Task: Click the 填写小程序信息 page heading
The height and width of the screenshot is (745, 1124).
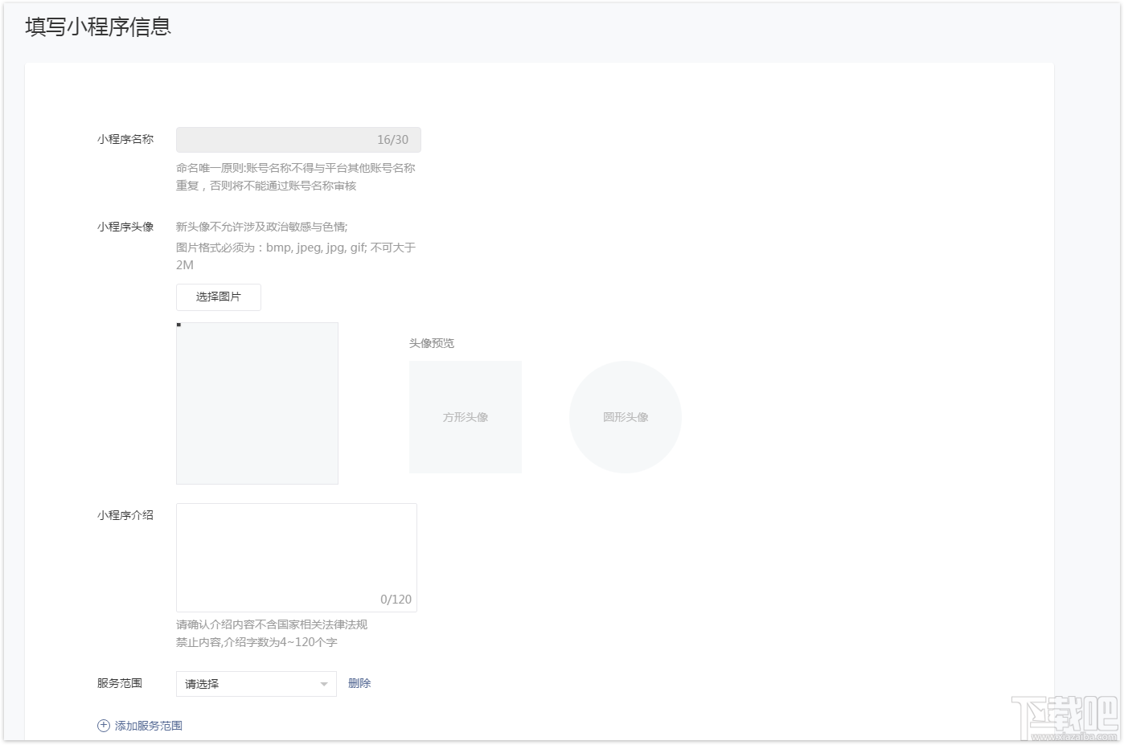Action: point(96,27)
